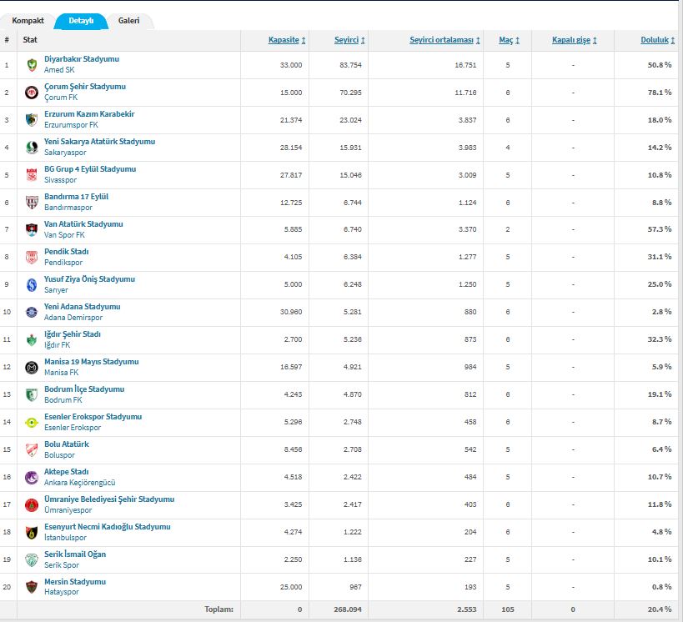The height and width of the screenshot is (622, 683).
Task: Click the Hatayspor club badge icon
Action: coord(31,588)
